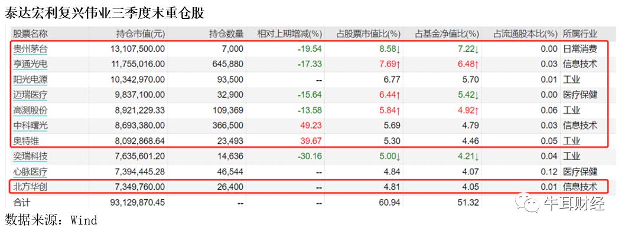This screenshot has height=231, width=625.
Task: Select the 13,107,500.00 market value cell
Action: (x=138, y=49)
